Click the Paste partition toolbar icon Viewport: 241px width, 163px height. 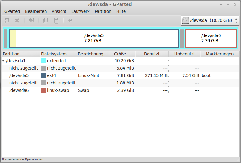[x=56, y=21]
